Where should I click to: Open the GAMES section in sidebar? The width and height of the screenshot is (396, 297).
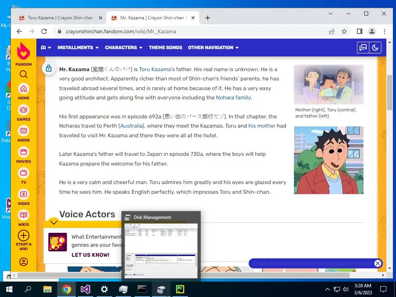[x=24, y=113]
